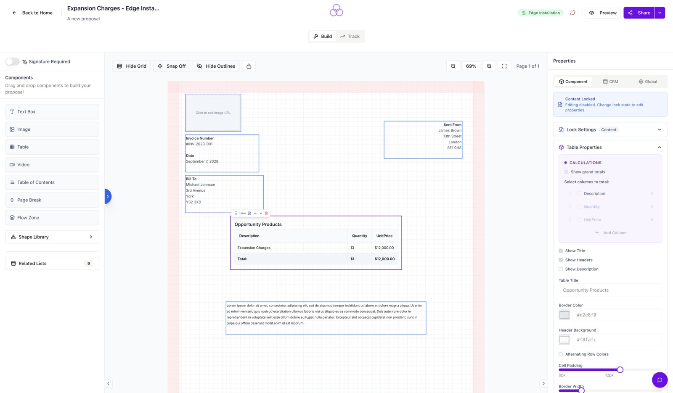Viewport: 673px width, 393px height.
Task: Click the Snap Off button
Action: 172,66
